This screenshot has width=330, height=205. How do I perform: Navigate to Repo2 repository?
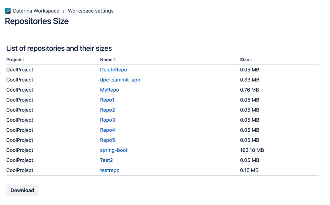point(107,110)
